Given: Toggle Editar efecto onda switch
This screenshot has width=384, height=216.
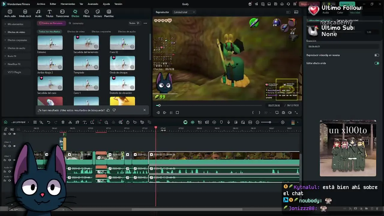Looking at the screenshot, I should click(x=377, y=63).
